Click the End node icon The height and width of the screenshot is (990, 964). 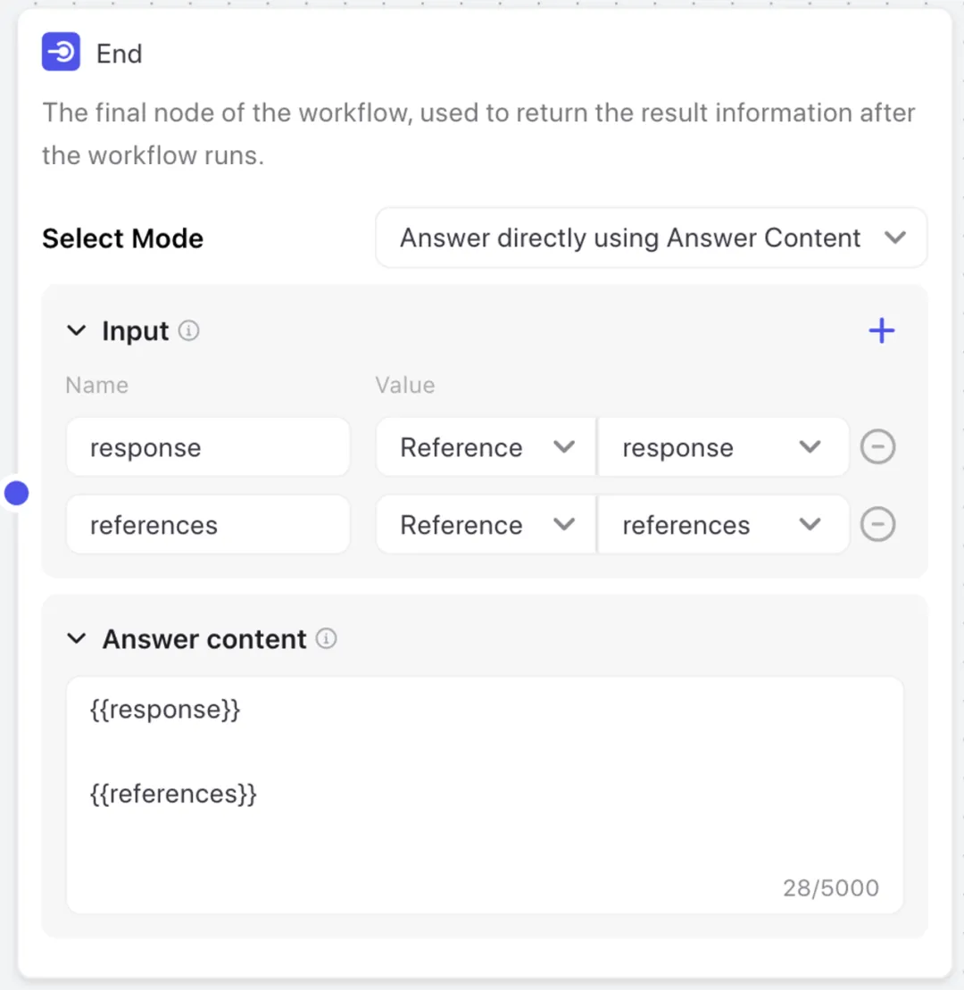point(61,52)
